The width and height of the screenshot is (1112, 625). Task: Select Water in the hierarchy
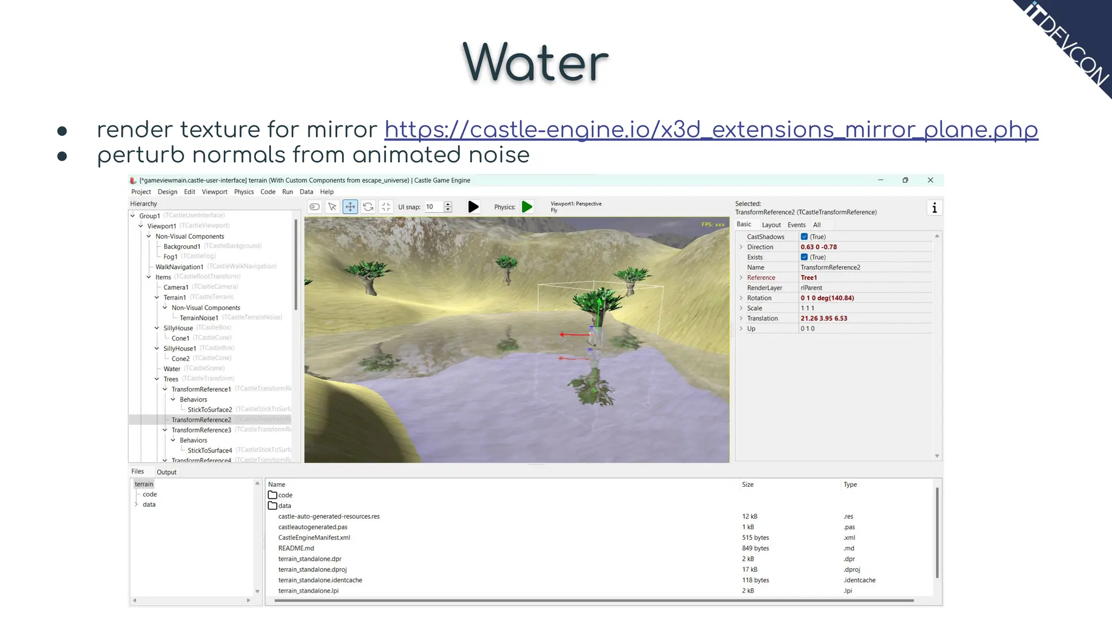(172, 369)
